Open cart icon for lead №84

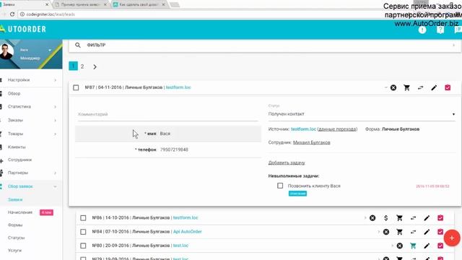[x=399, y=232]
